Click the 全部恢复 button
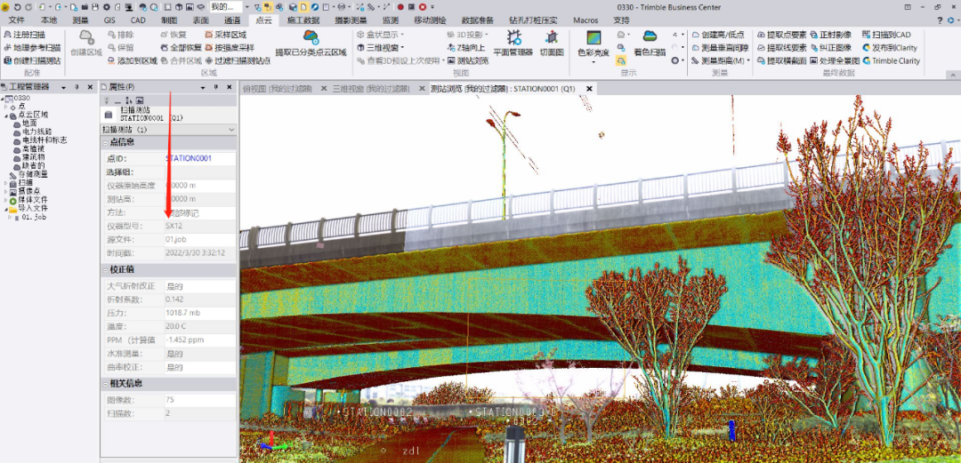The height and width of the screenshot is (463, 961). coord(181,48)
